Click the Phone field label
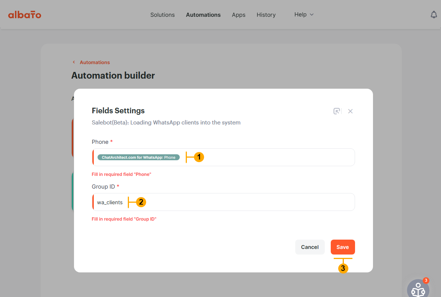 point(100,142)
